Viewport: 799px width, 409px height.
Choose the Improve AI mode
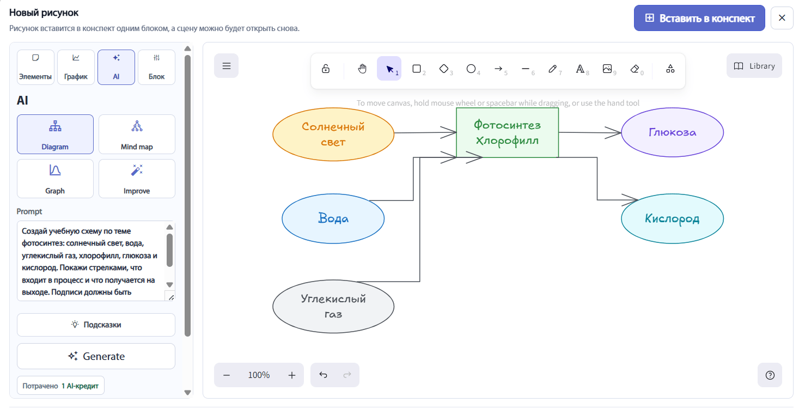click(137, 179)
